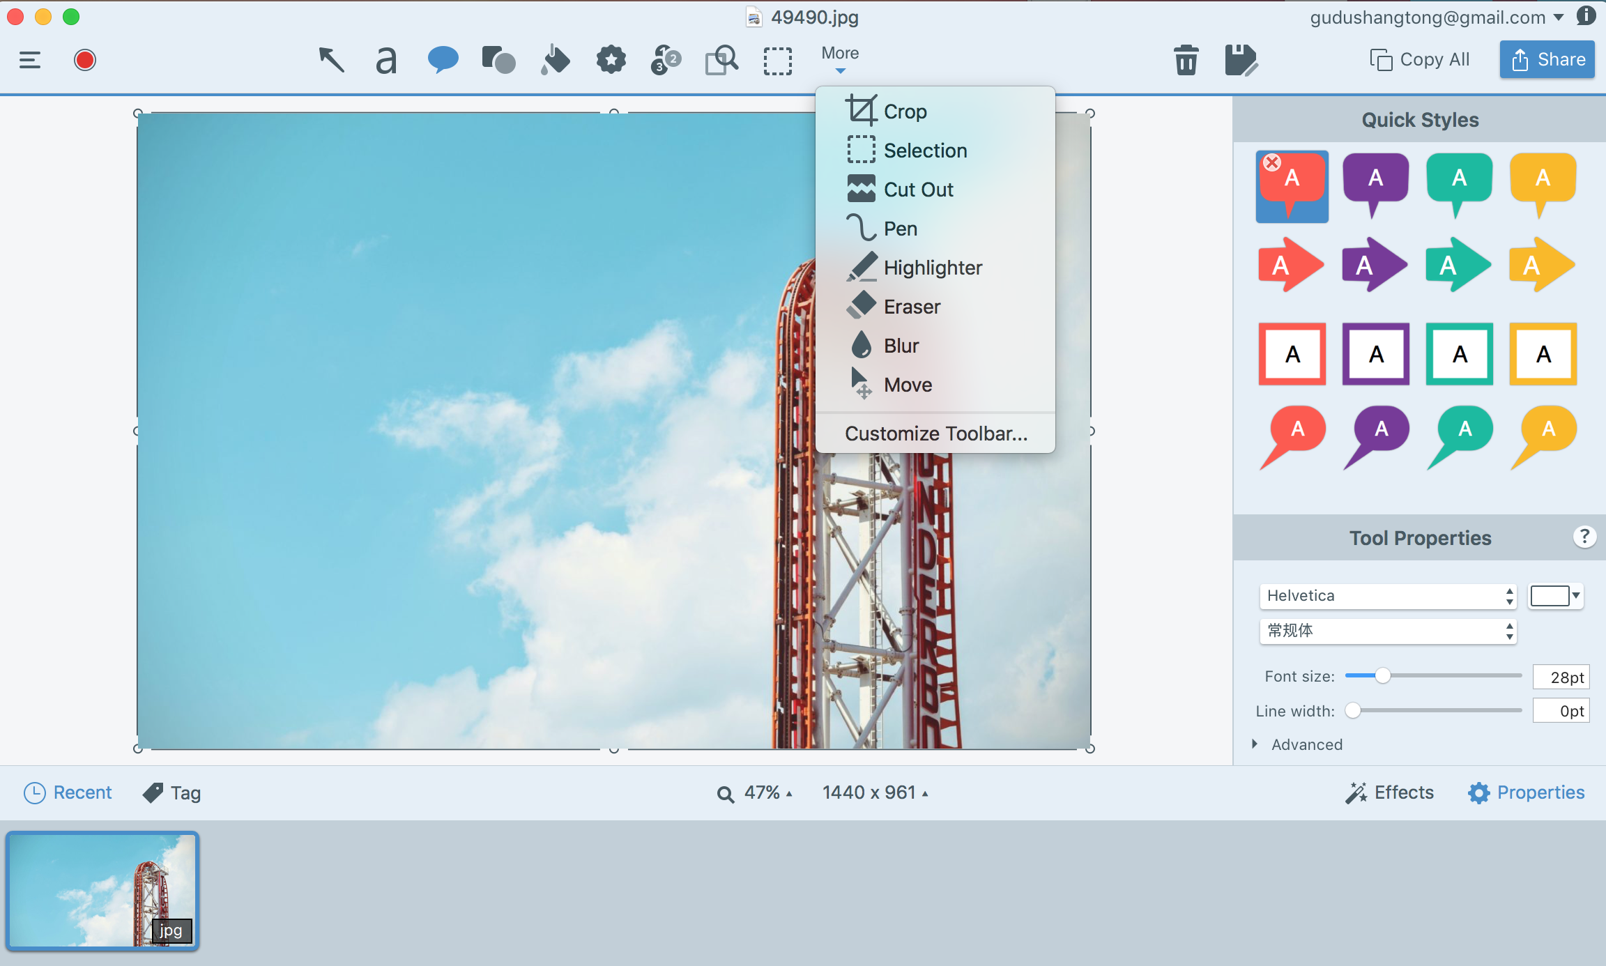Toggle the Effects panel
Screen dimensions: 1606x966
(x=1389, y=793)
